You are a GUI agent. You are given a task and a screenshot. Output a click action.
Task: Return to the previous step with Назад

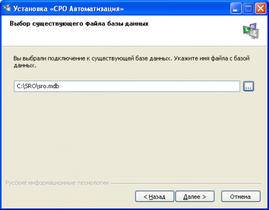click(x=154, y=197)
